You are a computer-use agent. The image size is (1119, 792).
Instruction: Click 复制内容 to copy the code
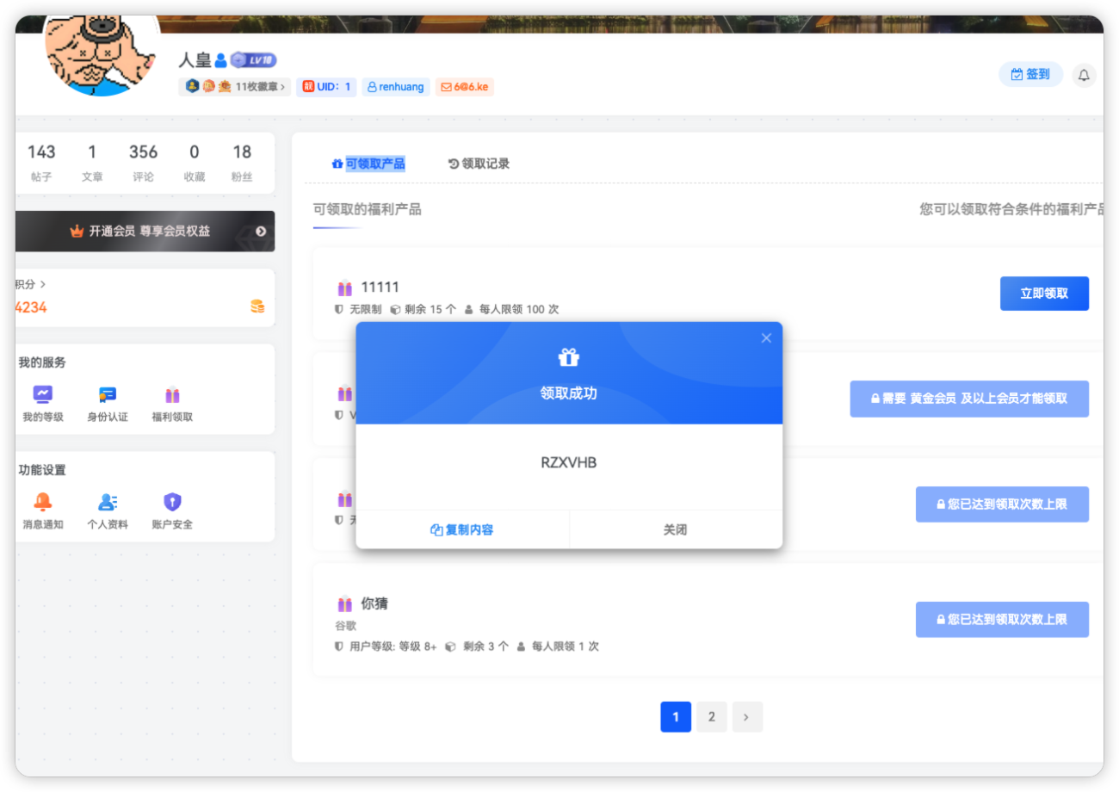pos(462,530)
